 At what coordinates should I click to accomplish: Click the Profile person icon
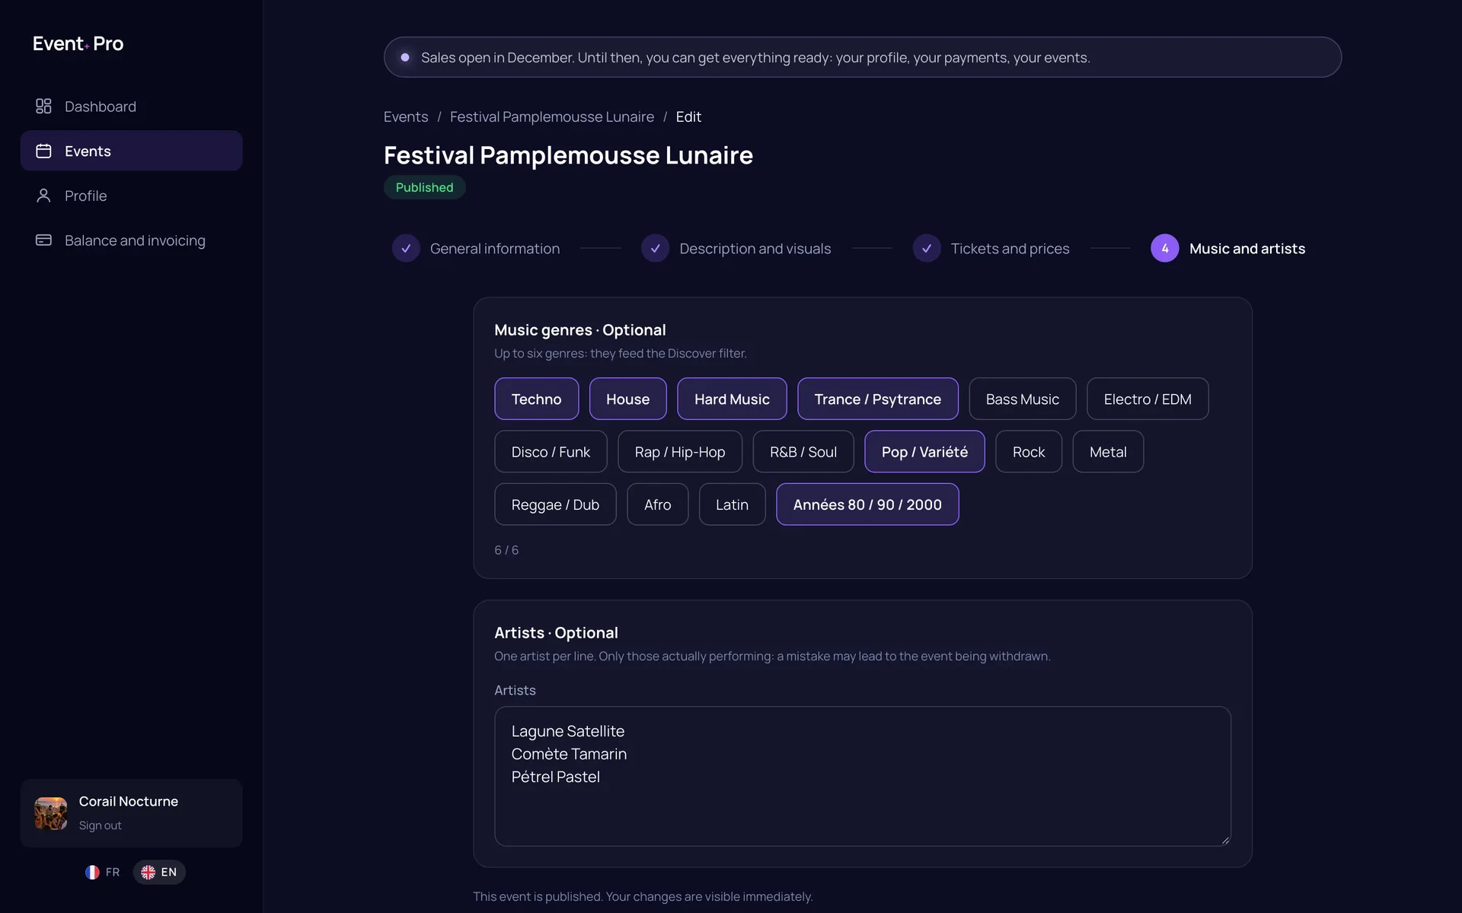43,196
